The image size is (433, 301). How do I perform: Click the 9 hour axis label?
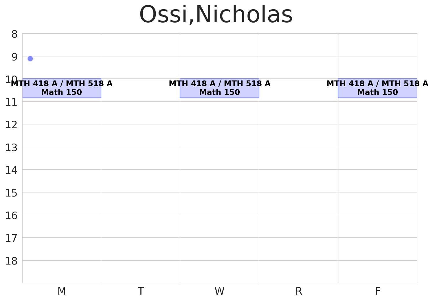point(14,57)
